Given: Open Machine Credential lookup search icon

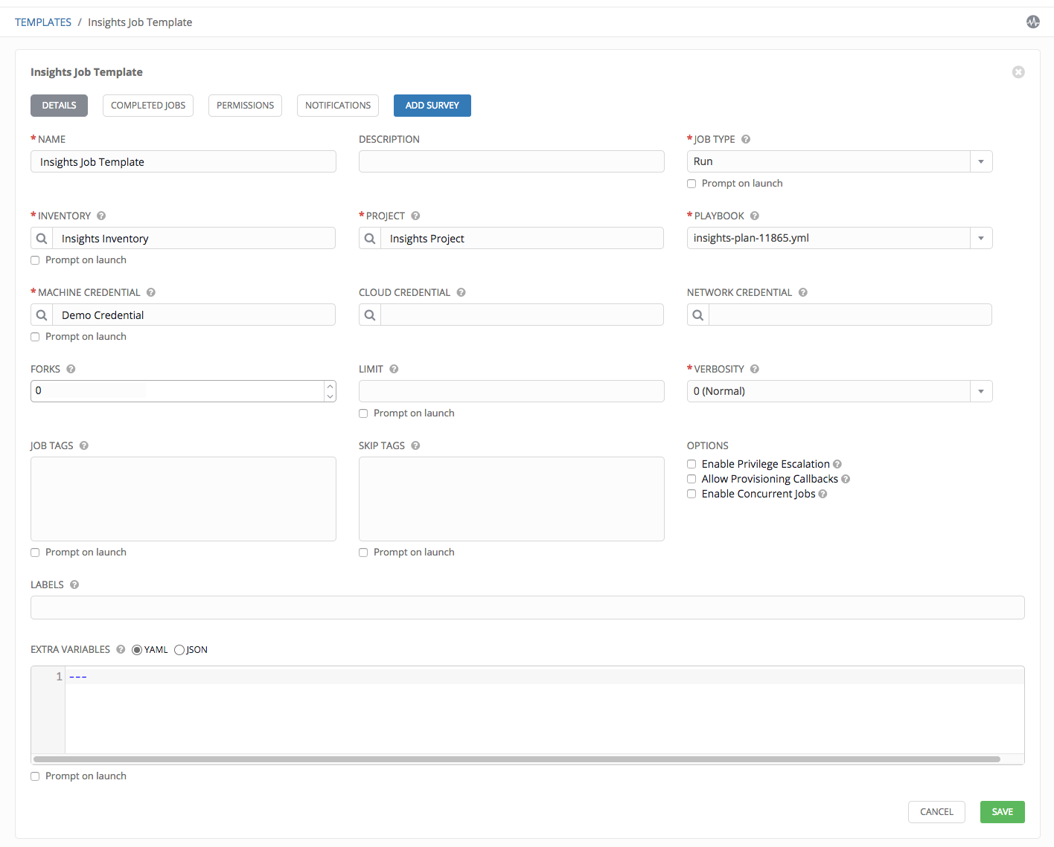Looking at the screenshot, I should (42, 315).
